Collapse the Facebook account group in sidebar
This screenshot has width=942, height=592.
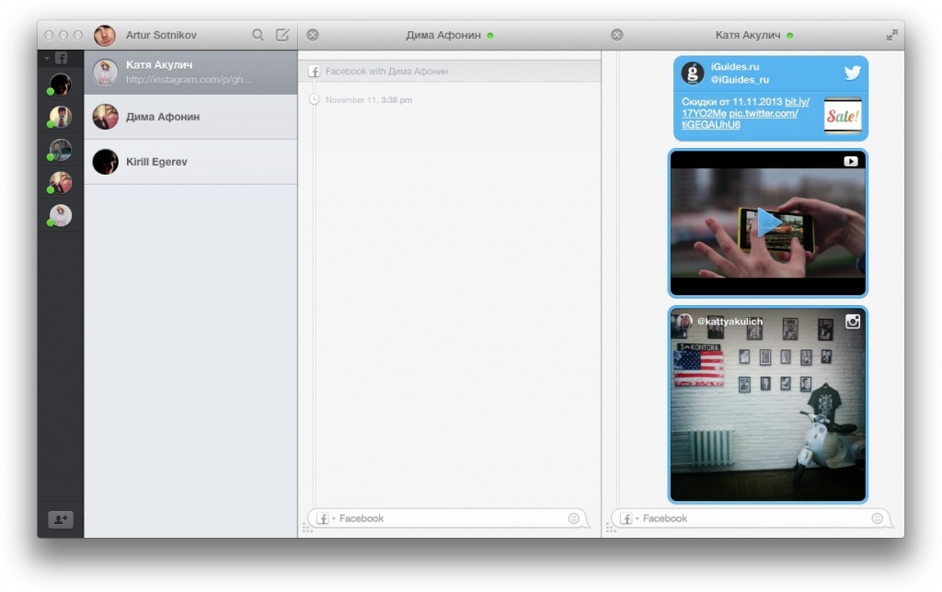point(48,58)
